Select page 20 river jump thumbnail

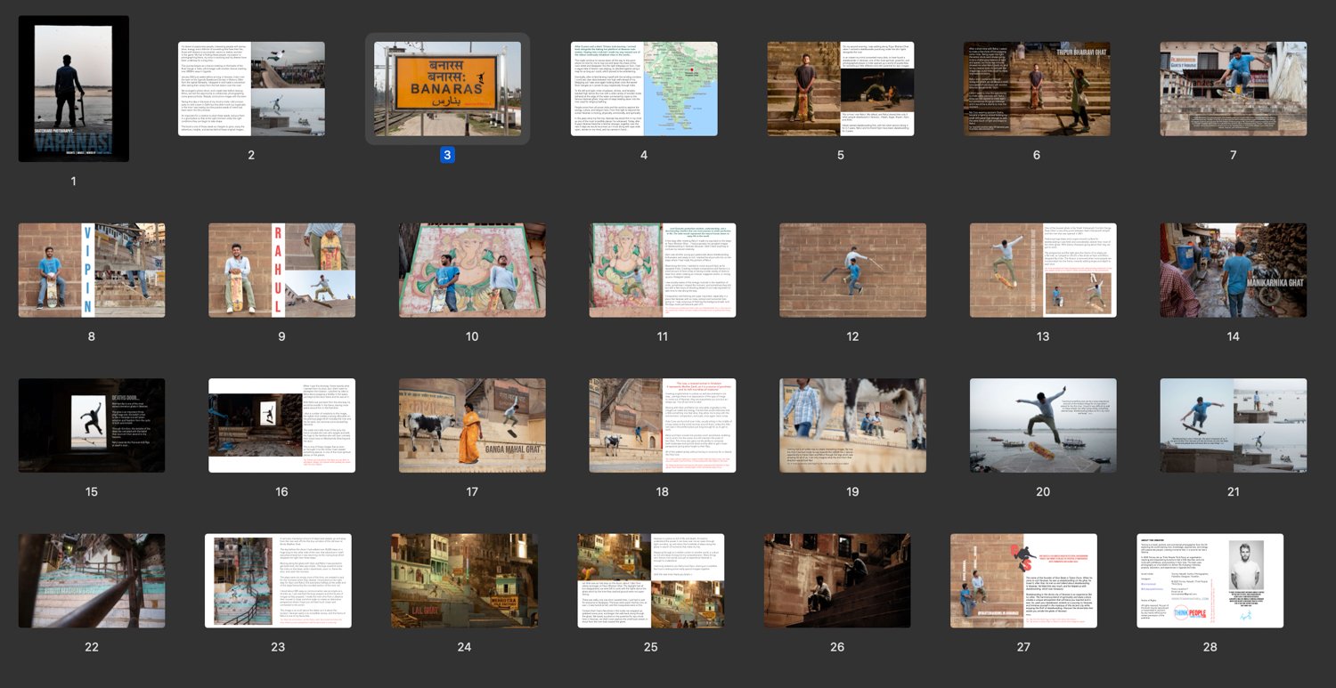tap(1043, 425)
